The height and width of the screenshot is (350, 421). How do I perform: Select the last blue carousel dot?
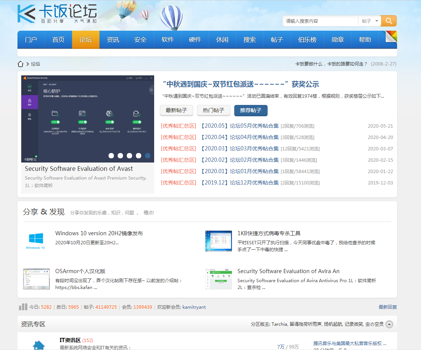148,156
